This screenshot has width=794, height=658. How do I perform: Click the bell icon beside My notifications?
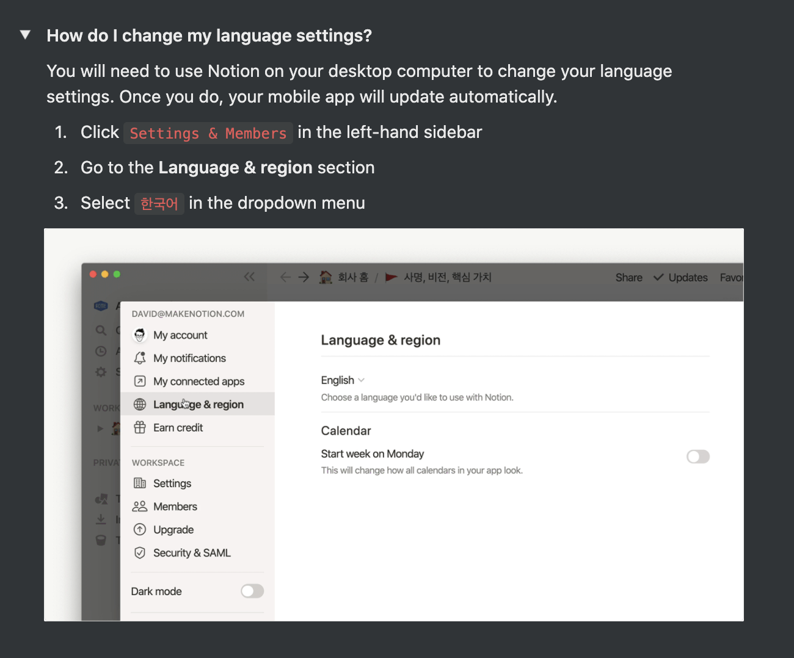140,358
